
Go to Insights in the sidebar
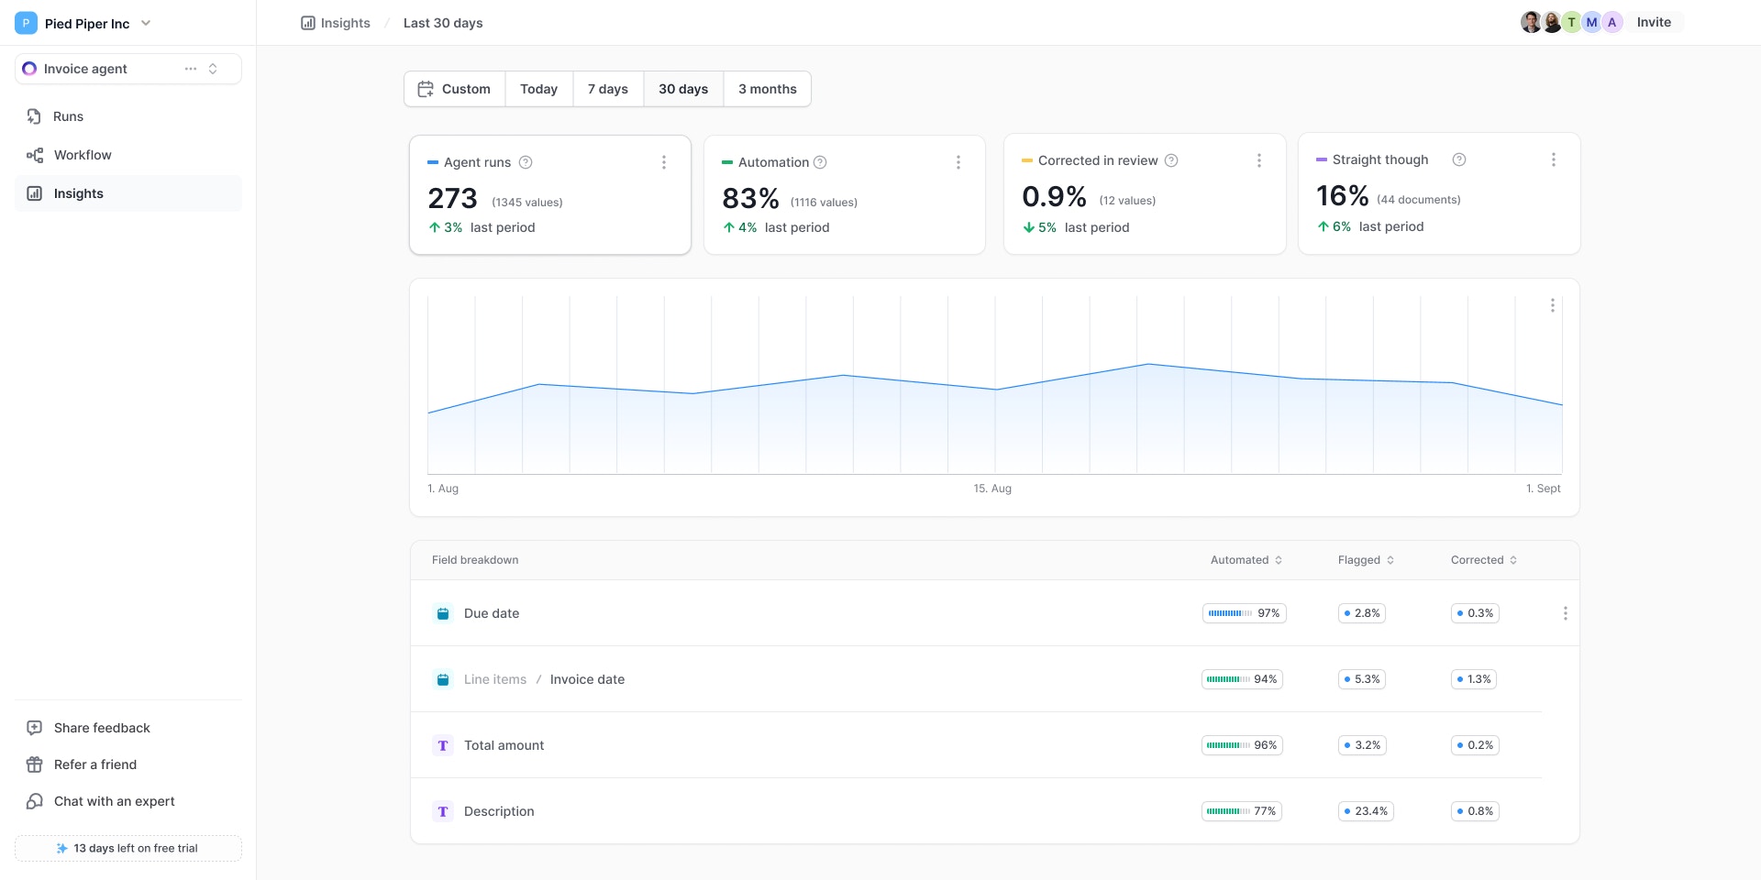(128, 193)
